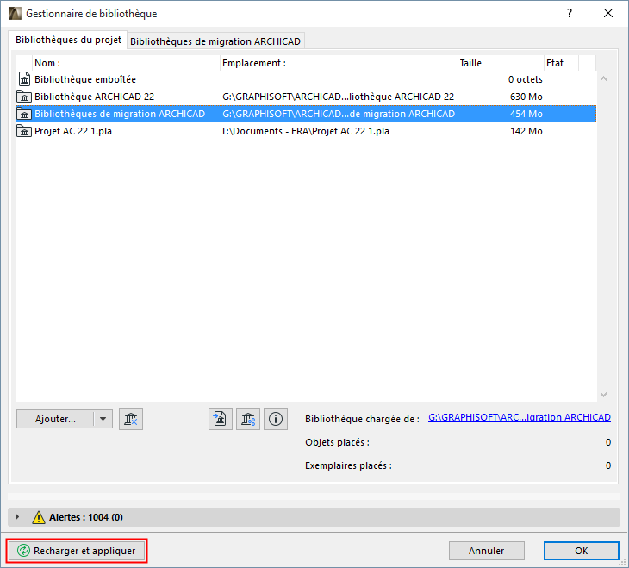Click the G:\GRAPHISOFT\ARCHICAD...liothèque ARCHICAD 22 path

(338, 97)
